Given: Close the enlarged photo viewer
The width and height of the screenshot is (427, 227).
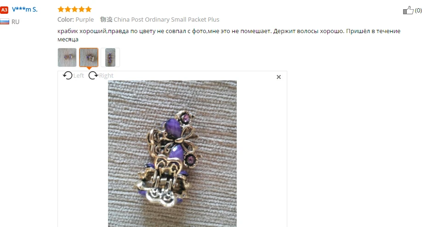Looking at the screenshot, I should pos(279,77).
